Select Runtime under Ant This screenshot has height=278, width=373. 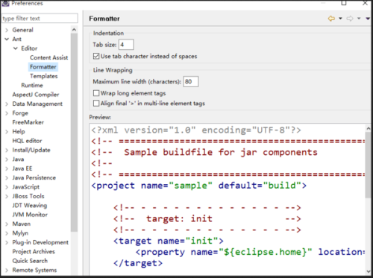[x=32, y=85]
